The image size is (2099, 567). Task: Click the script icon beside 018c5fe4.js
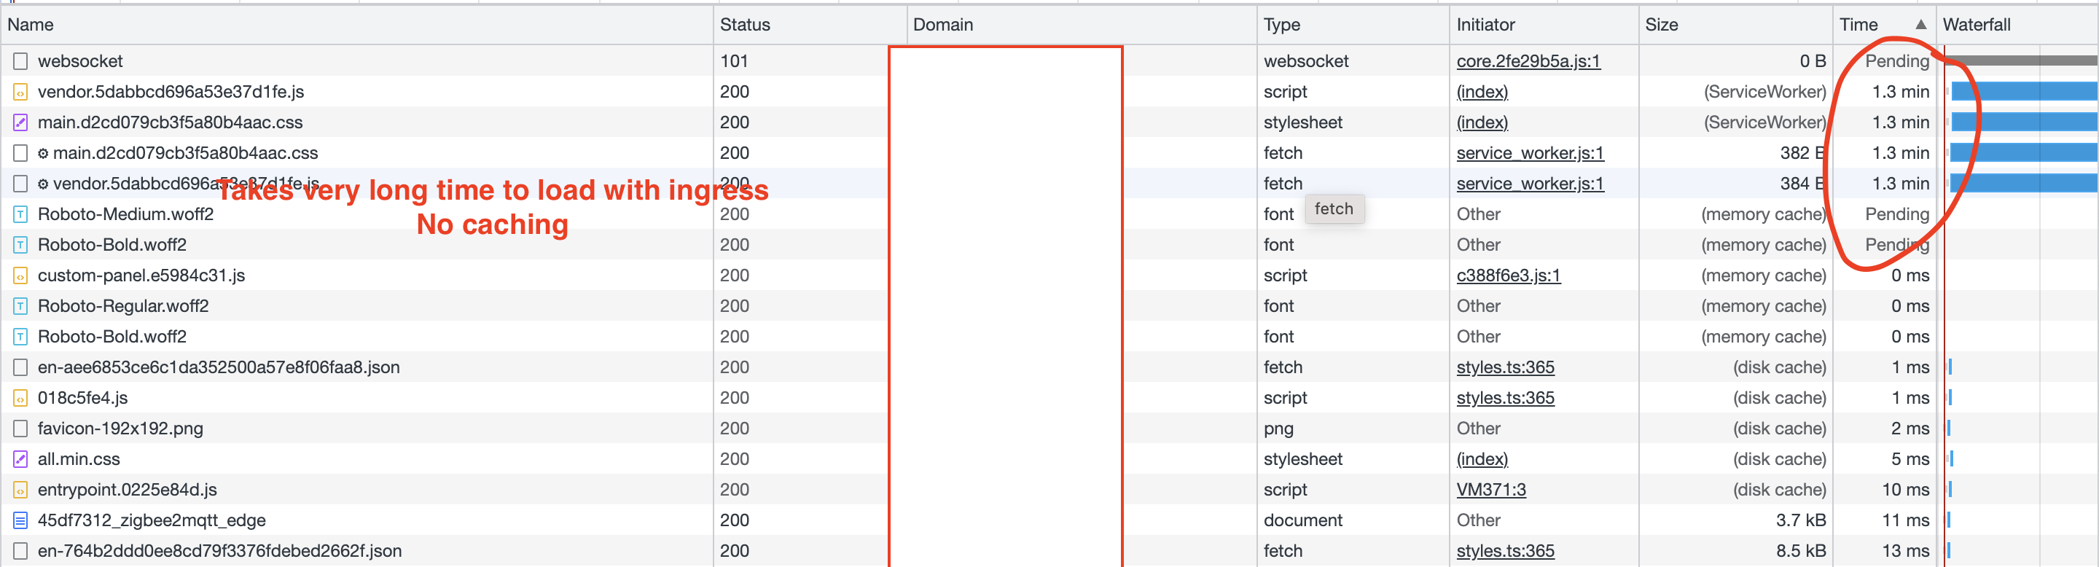(20, 399)
